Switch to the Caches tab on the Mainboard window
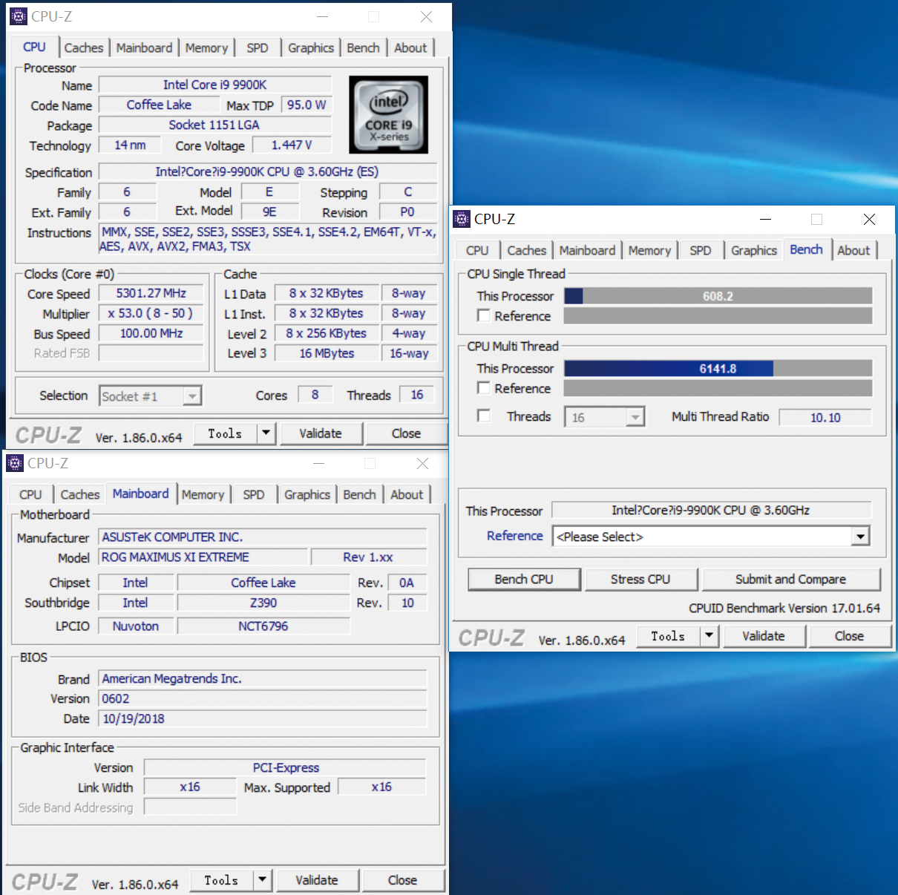 click(79, 494)
